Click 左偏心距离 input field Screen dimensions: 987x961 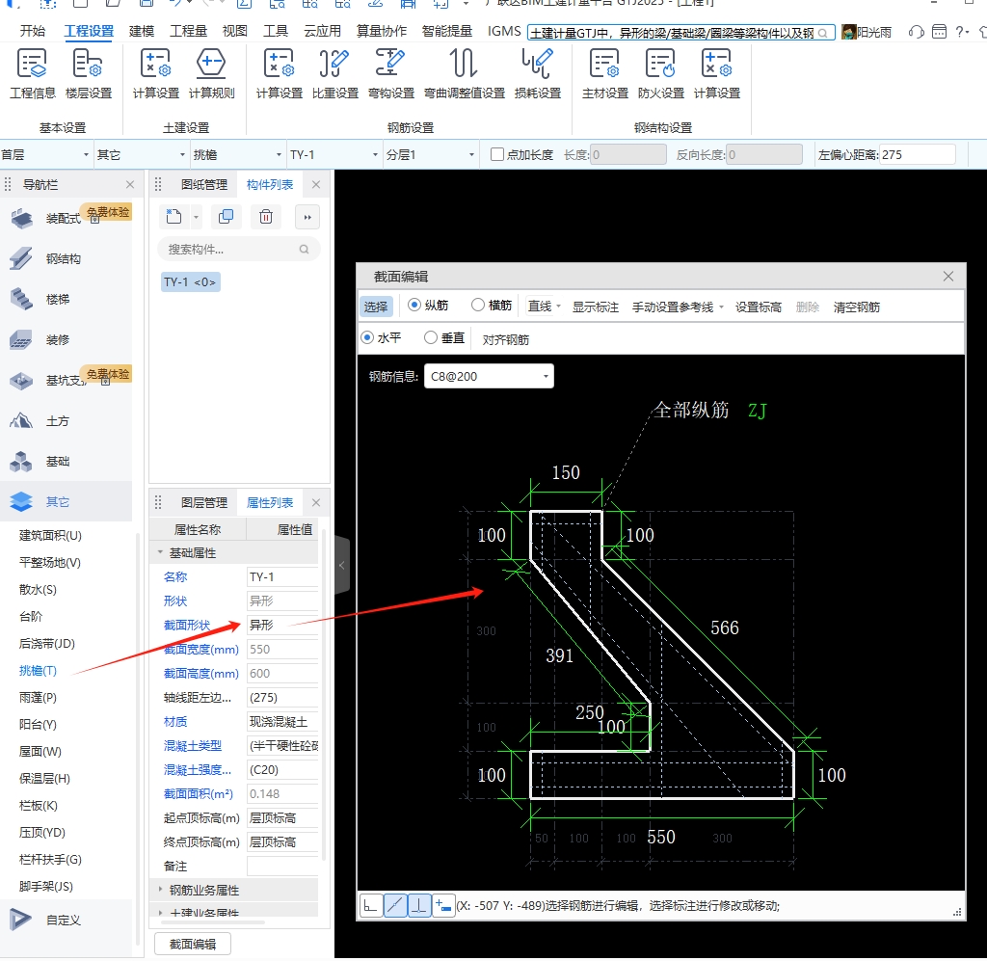coord(917,155)
